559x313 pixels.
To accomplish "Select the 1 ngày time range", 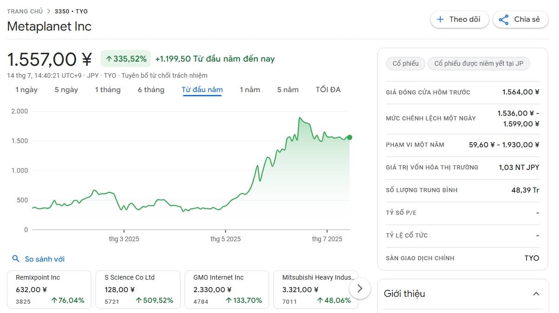I will 26,90.
